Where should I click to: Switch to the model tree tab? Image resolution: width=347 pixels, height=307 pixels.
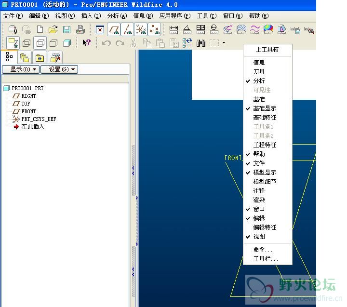9,57
